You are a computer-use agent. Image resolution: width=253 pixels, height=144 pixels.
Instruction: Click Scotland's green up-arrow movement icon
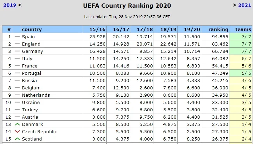click(x=17, y=139)
